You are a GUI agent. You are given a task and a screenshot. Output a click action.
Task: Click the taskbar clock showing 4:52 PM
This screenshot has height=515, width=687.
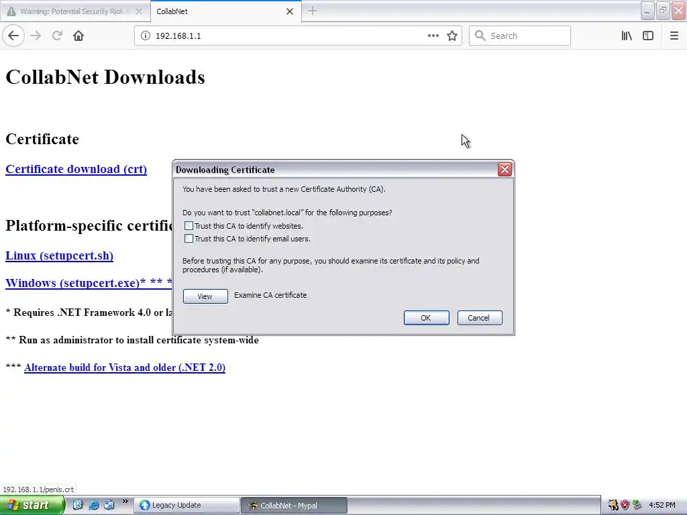tap(662, 505)
